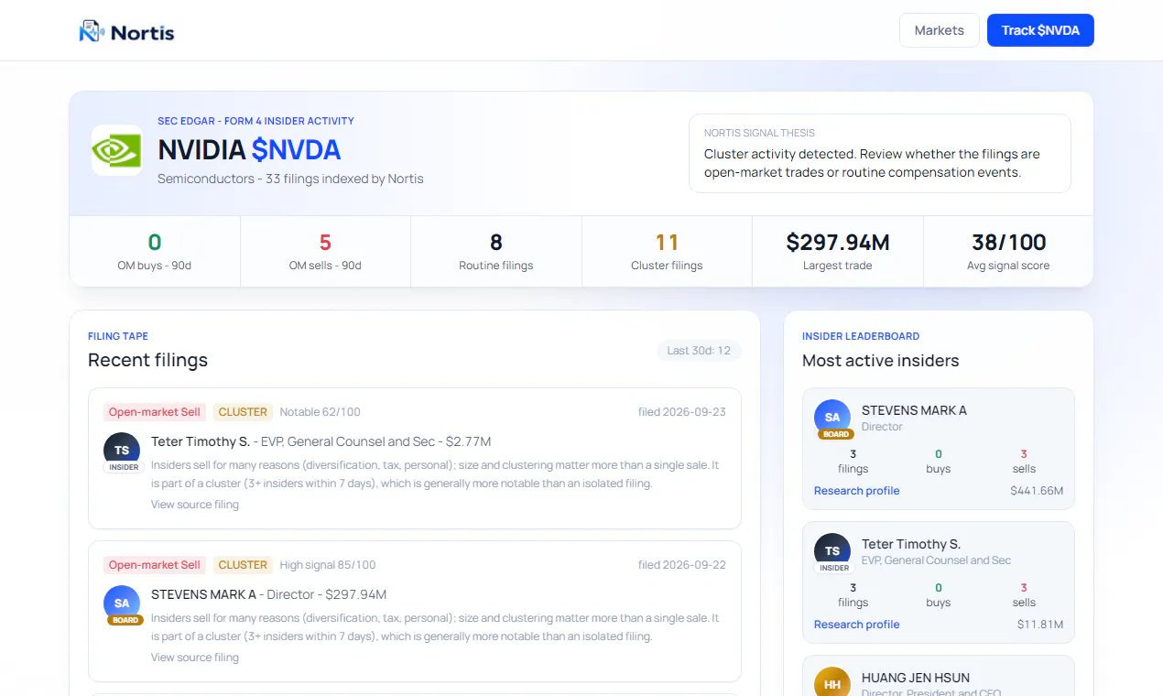Click INSIDER badge in leaderboard Teter card
This screenshot has width=1163, height=696.
click(x=834, y=568)
